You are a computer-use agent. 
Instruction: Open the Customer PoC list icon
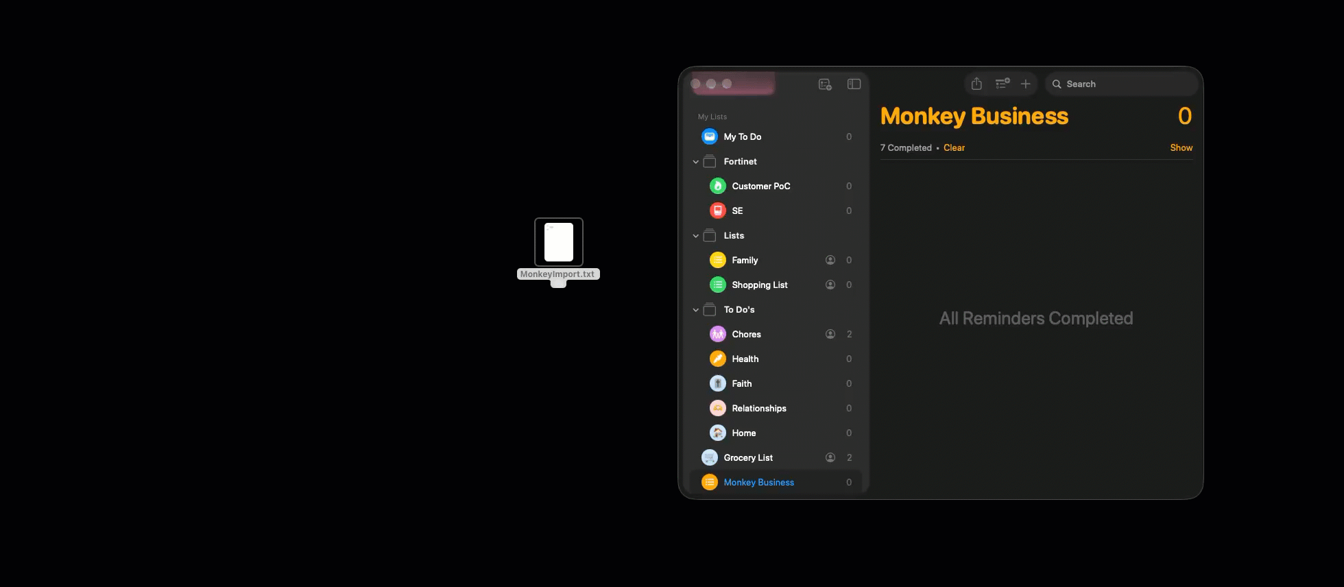pyautogui.click(x=718, y=186)
